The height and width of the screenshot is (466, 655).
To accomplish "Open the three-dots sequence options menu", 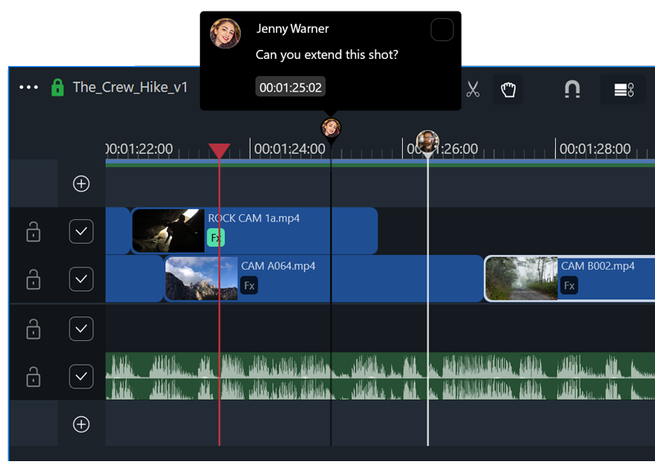I will click(29, 87).
